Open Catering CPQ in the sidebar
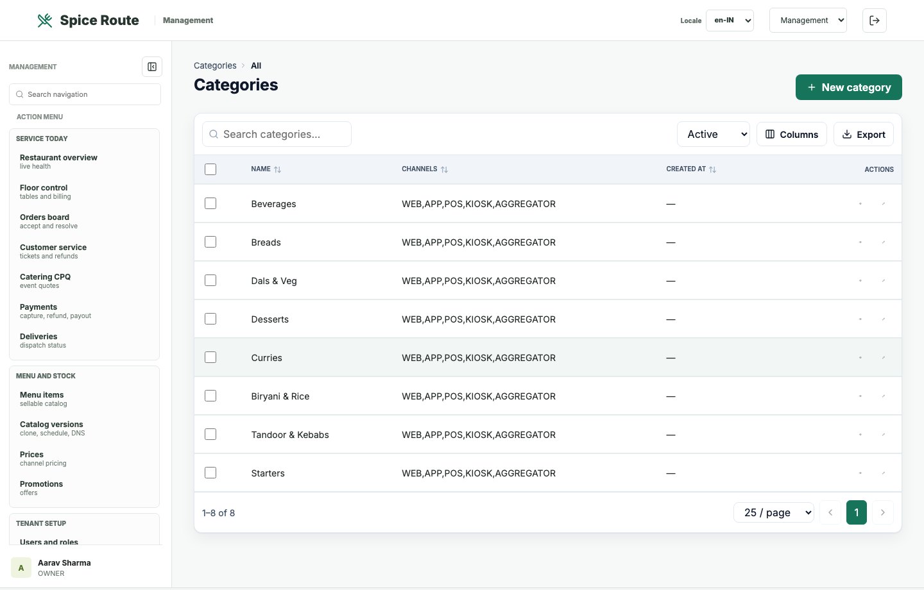This screenshot has width=924, height=590. point(84,281)
